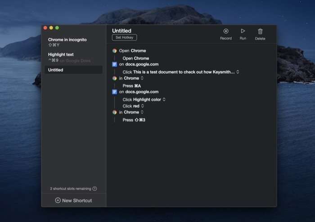Viewport: 315px width, 222px height.
Task: Click the Docs icon above Click Highlight color
Action: tap(114, 92)
